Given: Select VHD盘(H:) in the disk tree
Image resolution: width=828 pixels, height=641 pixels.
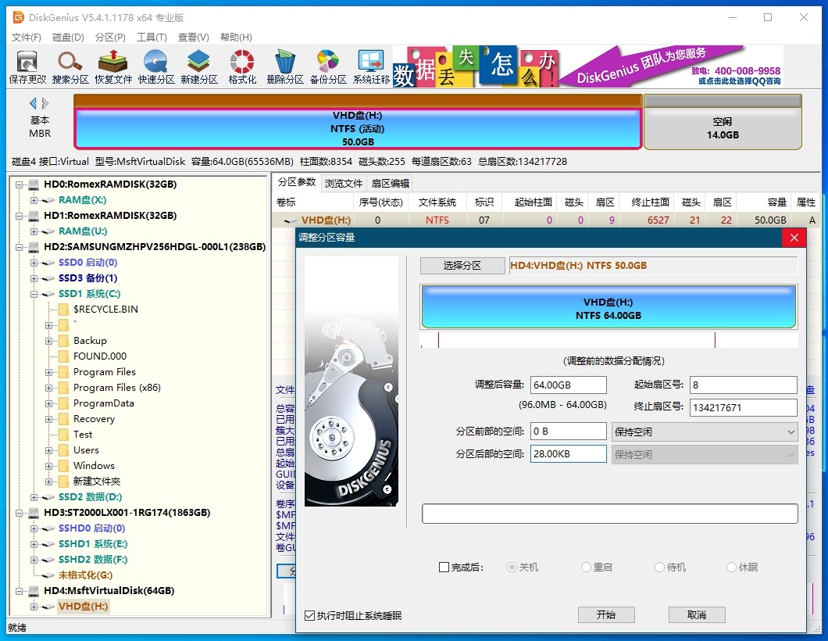Looking at the screenshot, I should pos(83,606).
